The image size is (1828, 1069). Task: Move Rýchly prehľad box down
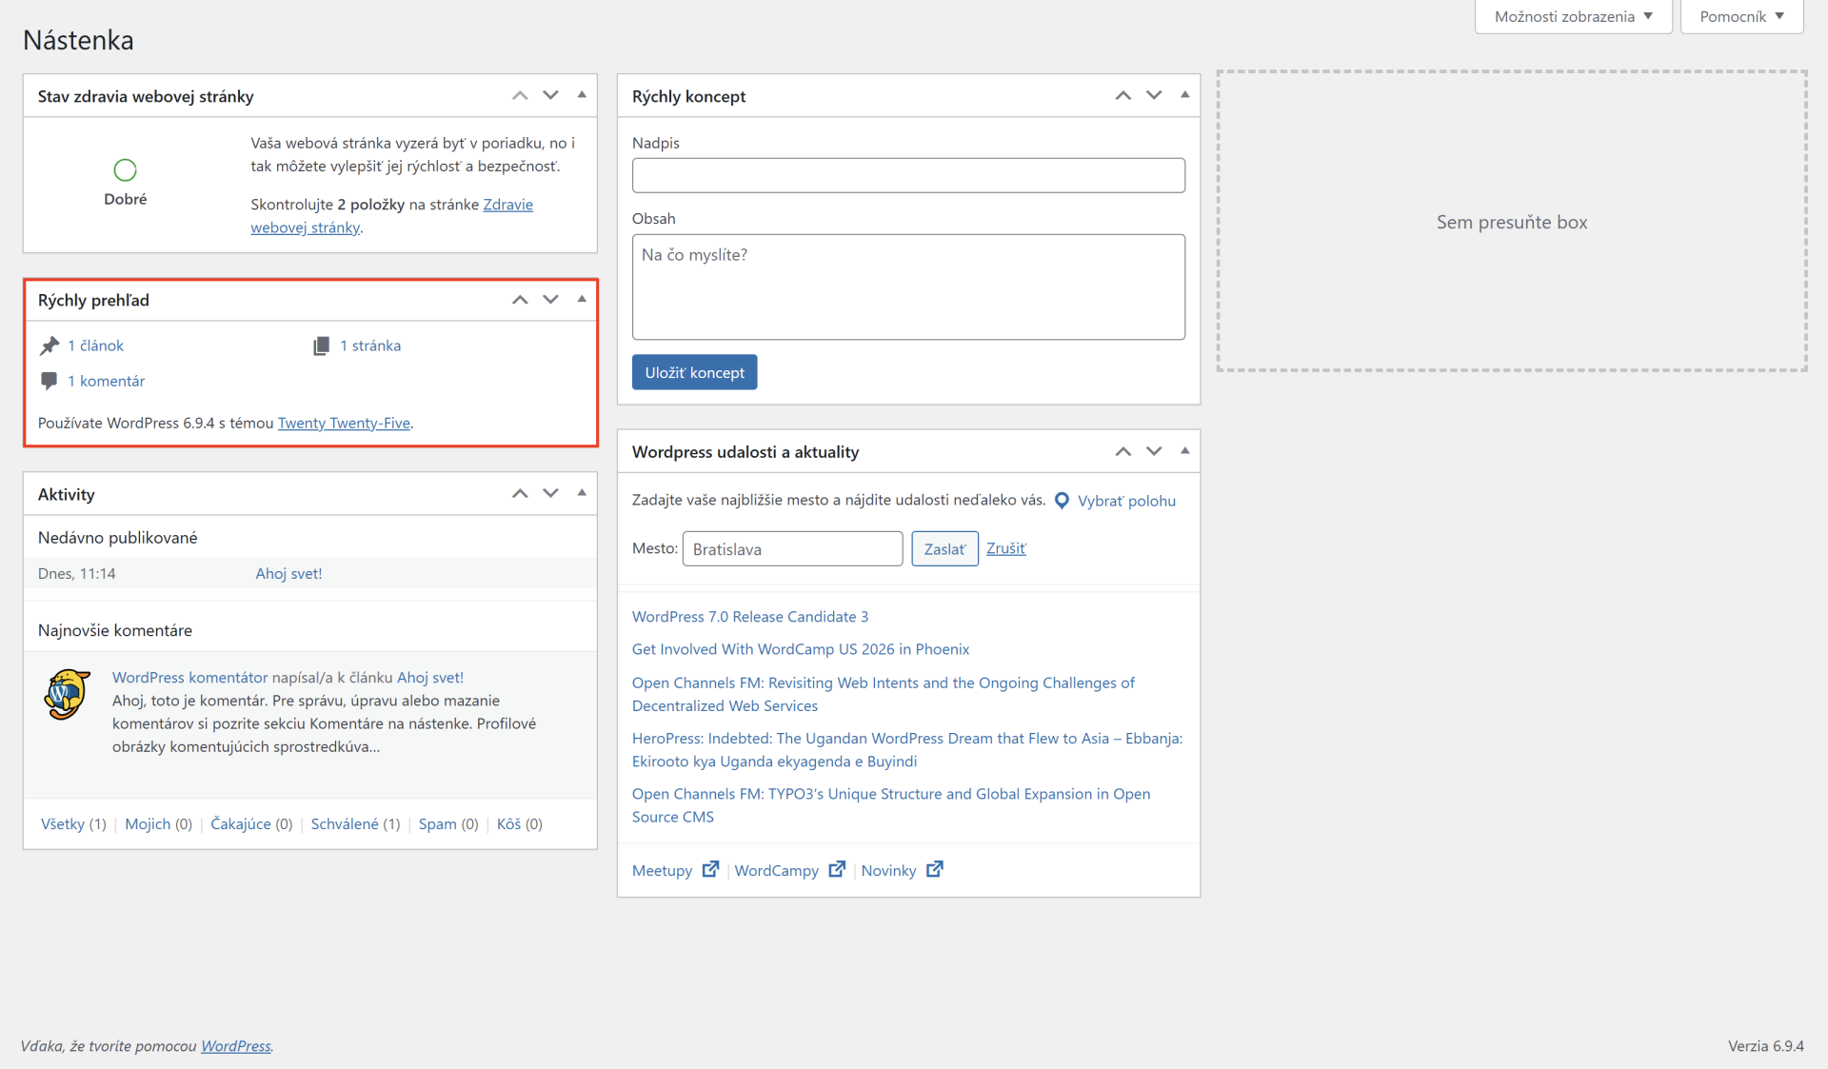[550, 300]
